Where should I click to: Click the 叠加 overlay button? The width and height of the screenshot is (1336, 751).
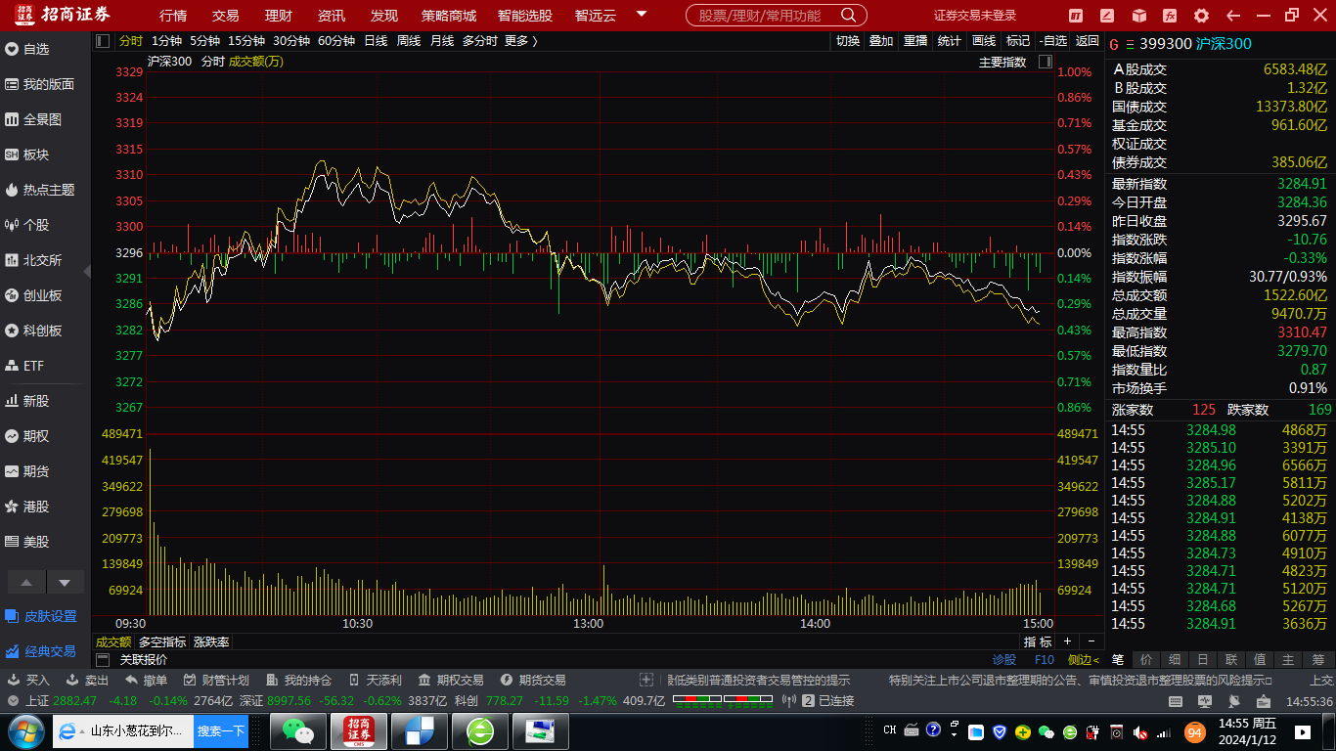point(881,41)
